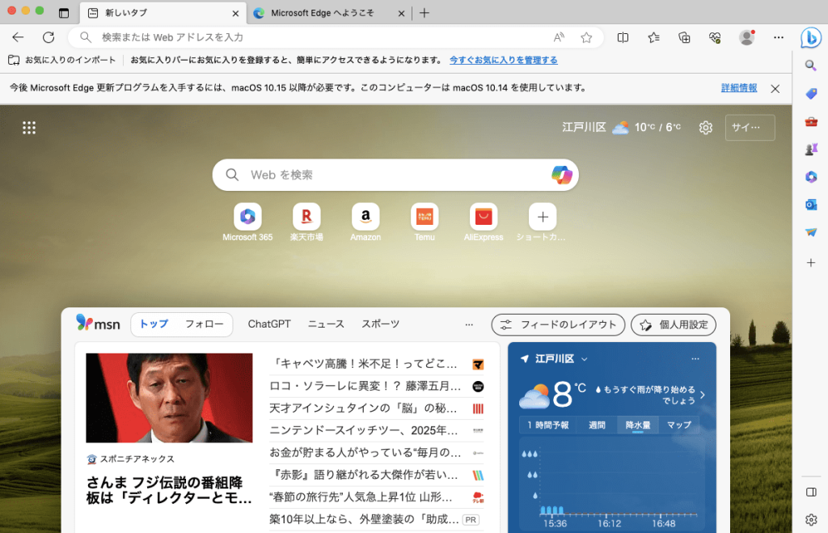828x533 pixels.
Task: Go back with the back arrow
Action: point(18,37)
